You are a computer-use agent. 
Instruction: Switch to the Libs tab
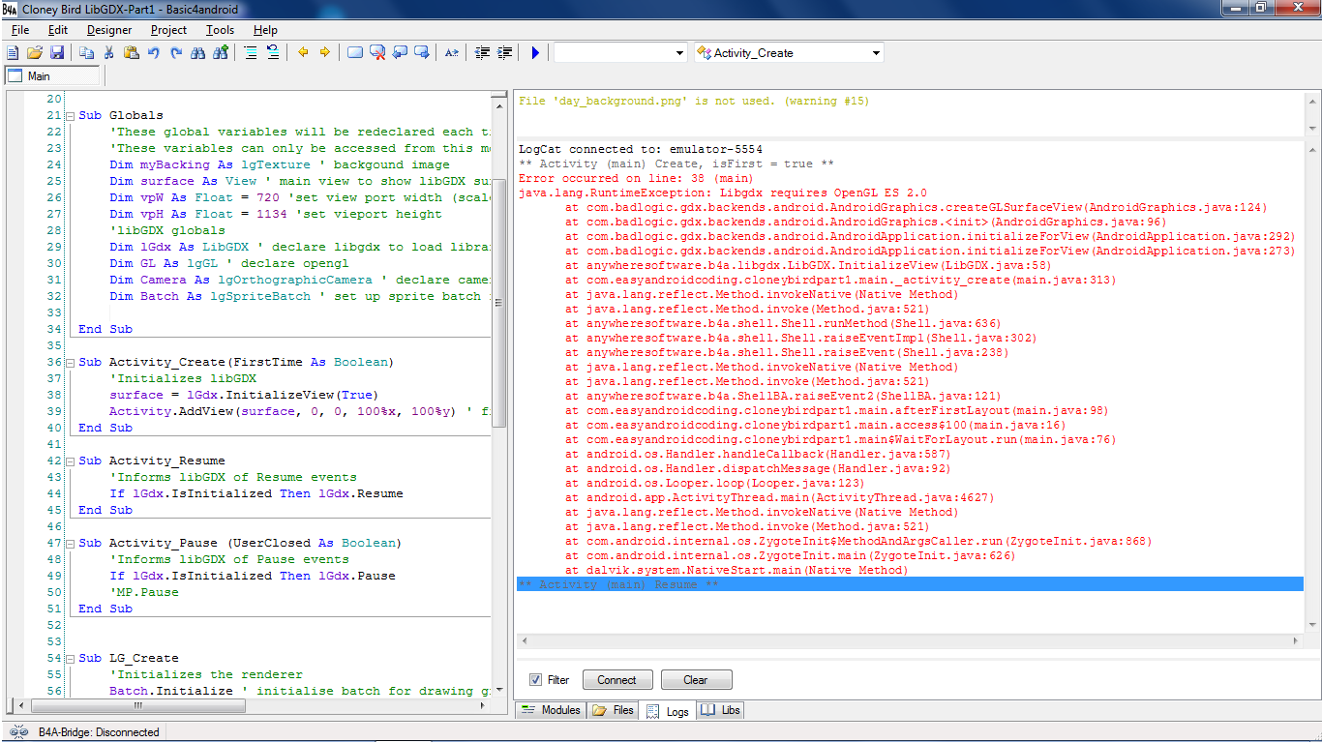(x=721, y=710)
